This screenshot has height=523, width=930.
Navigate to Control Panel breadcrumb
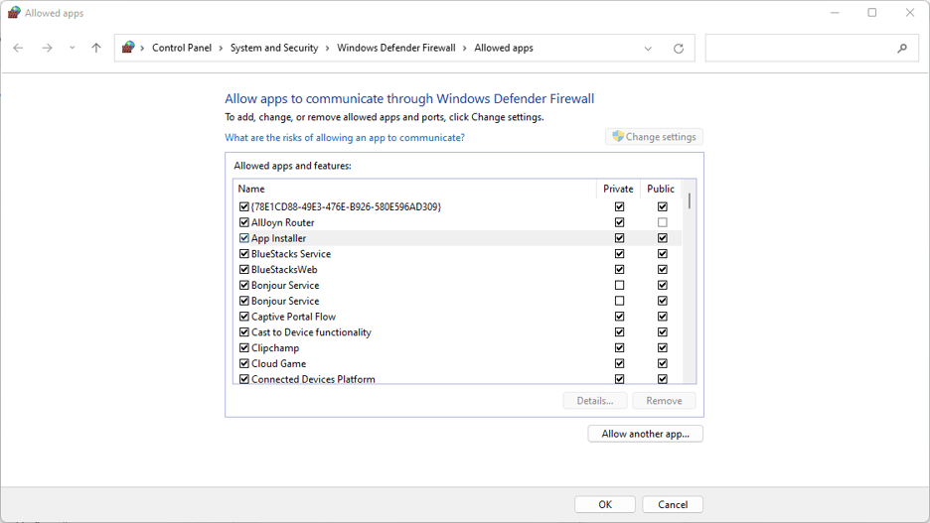pos(182,48)
